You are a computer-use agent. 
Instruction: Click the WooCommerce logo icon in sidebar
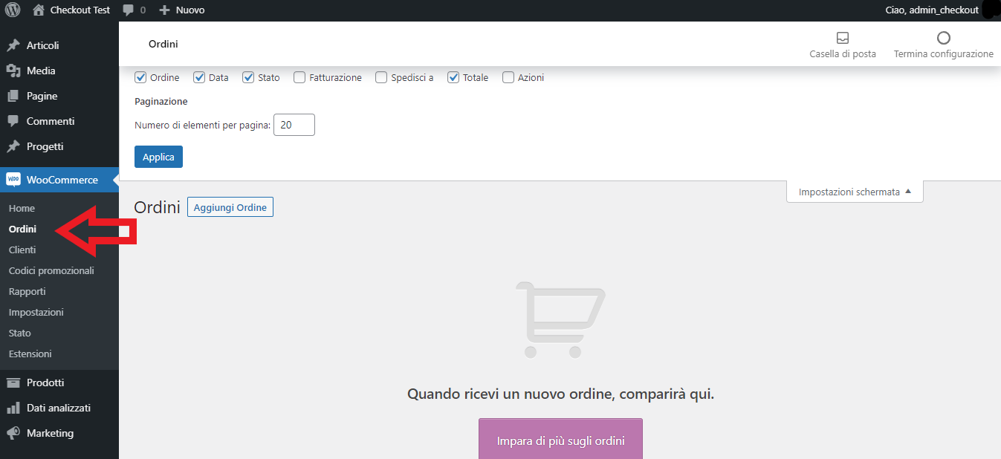[13, 180]
